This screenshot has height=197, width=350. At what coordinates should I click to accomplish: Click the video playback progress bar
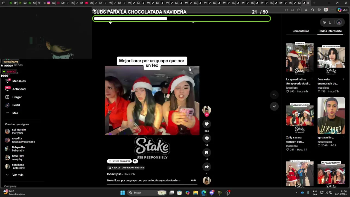point(152,184)
